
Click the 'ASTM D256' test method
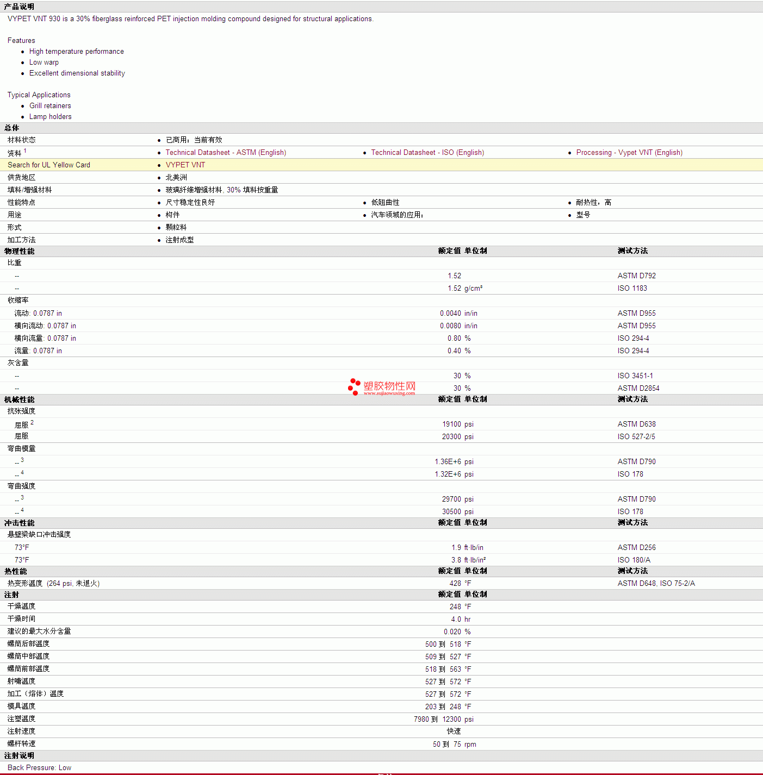(x=637, y=548)
